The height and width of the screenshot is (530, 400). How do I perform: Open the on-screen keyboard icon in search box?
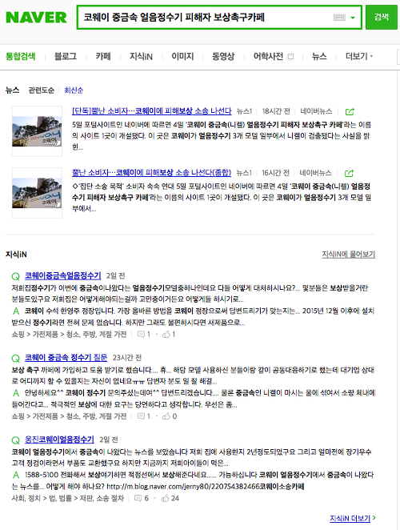(339, 18)
